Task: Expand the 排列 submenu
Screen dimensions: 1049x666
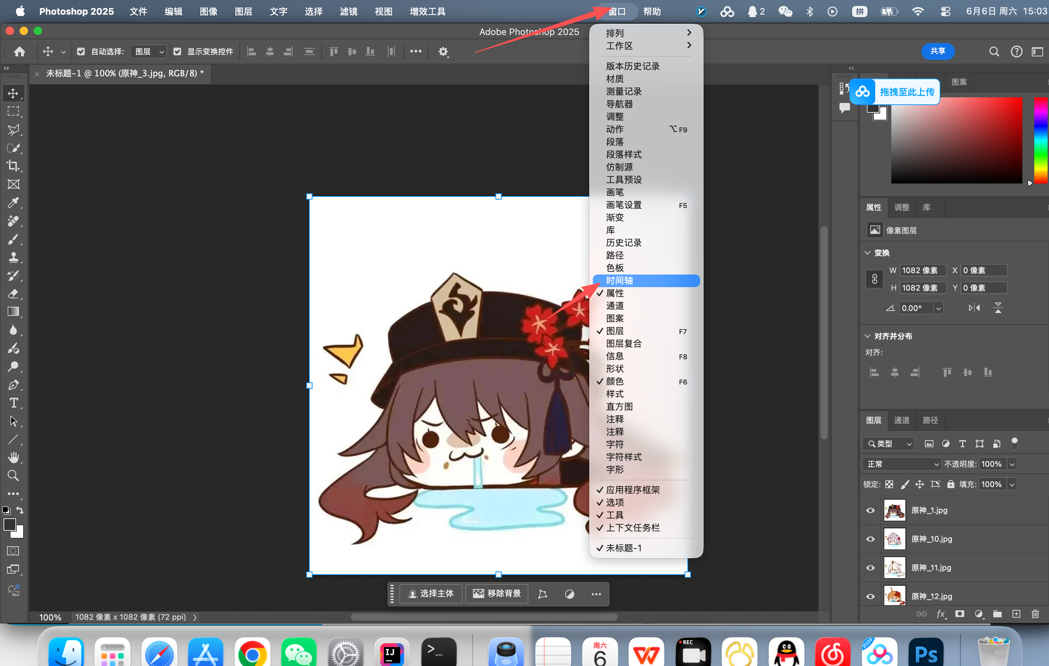Action: tap(646, 33)
